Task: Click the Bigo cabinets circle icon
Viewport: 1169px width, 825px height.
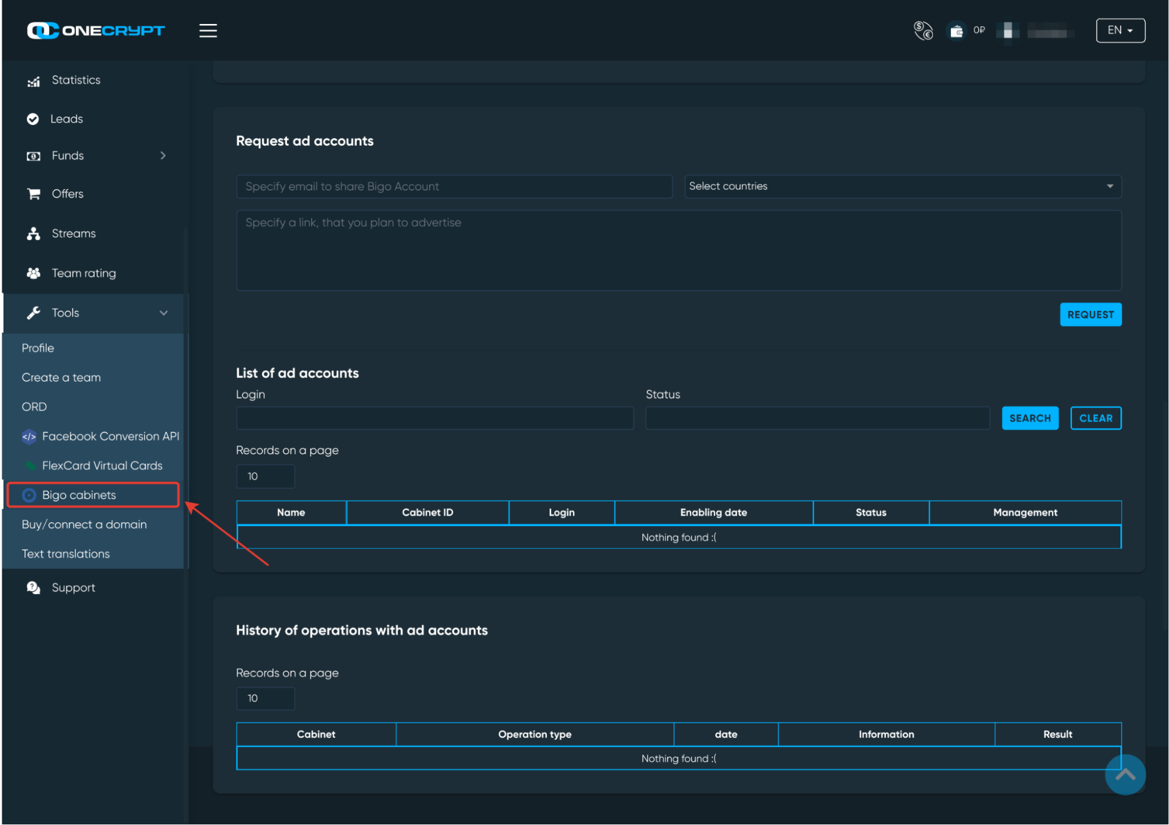Action: [29, 495]
